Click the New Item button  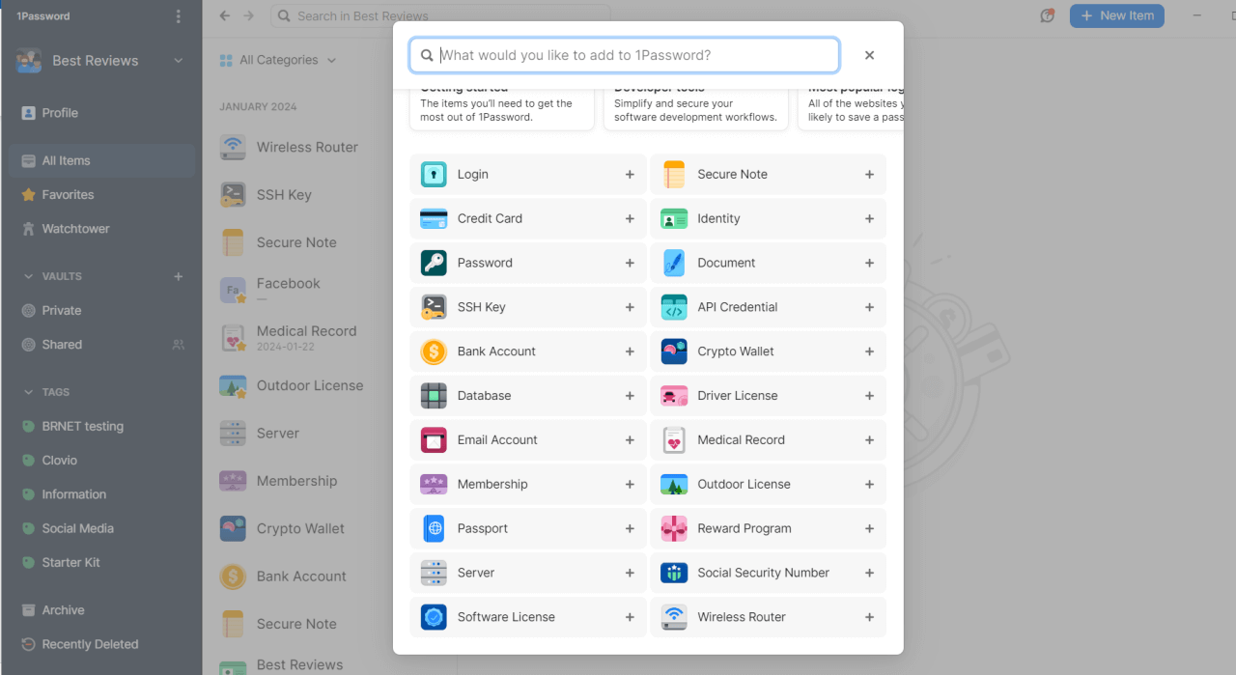tap(1116, 15)
